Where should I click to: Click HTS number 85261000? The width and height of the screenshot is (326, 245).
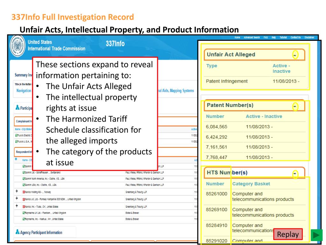click(216, 194)
